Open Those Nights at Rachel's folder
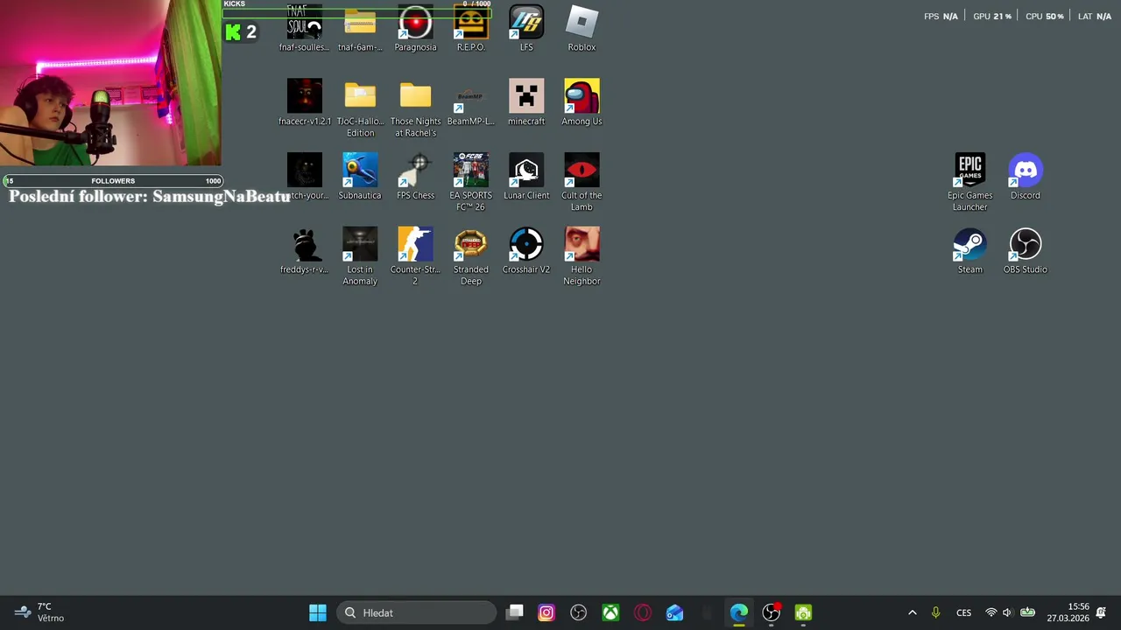Screen dimensions: 1121x630 (415, 108)
